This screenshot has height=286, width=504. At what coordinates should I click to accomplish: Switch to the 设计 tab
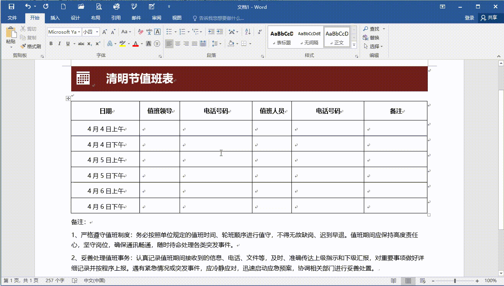[x=75, y=18]
